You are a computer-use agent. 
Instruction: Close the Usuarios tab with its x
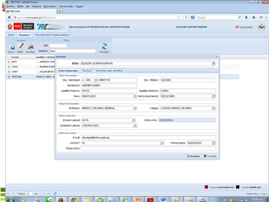coord(31,35)
